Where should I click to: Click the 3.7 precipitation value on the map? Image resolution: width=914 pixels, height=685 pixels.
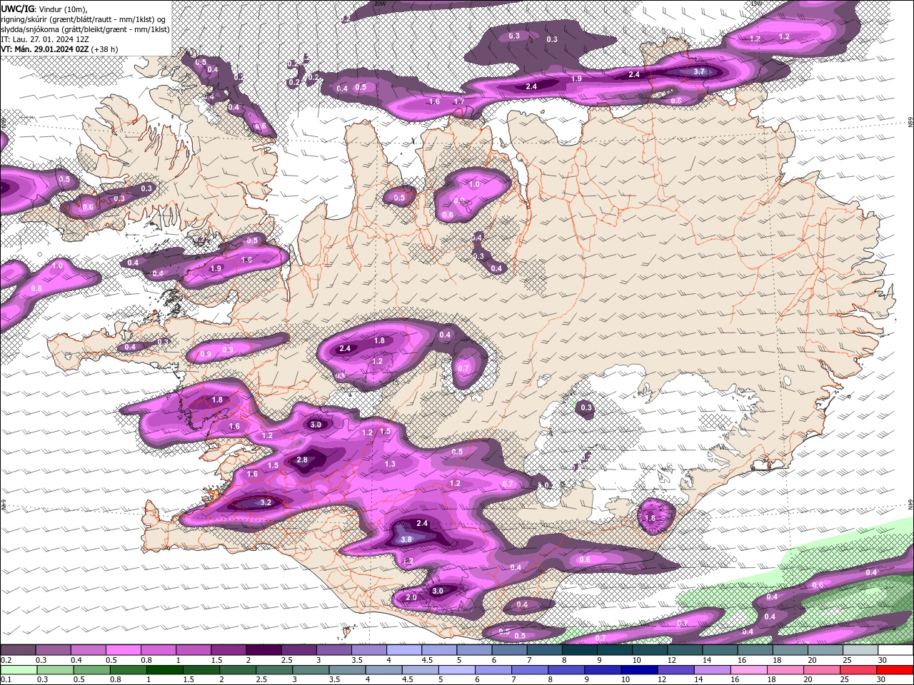699,71
